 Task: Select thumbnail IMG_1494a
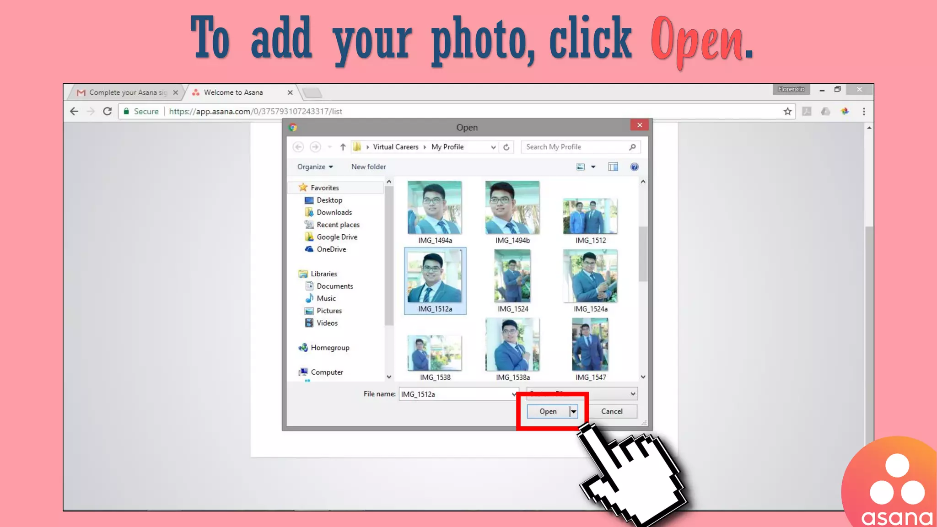435,213
